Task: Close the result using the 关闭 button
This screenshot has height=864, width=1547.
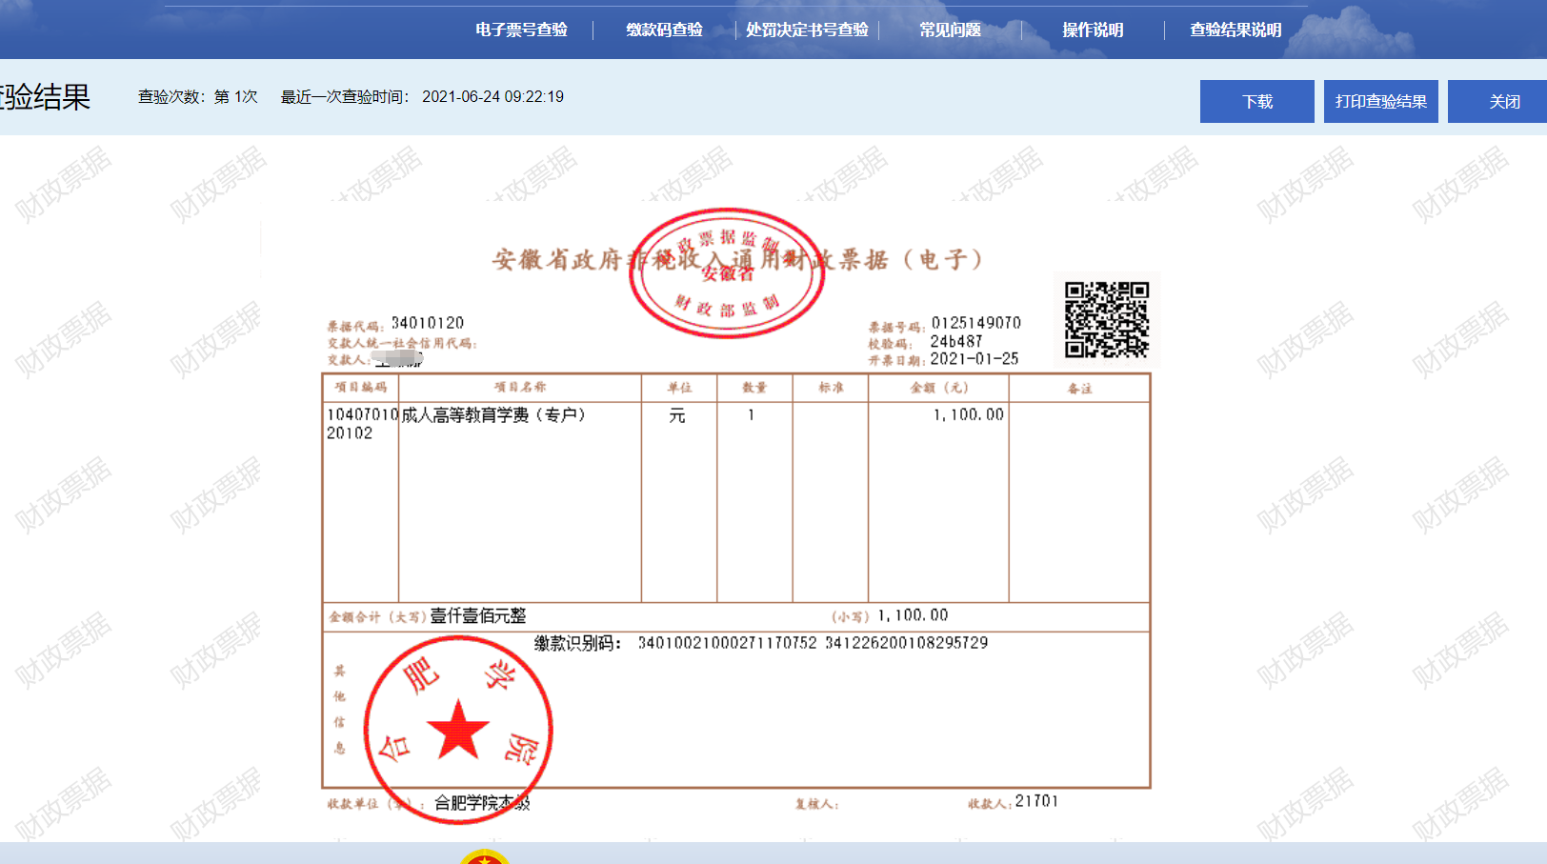Action: pos(1504,102)
